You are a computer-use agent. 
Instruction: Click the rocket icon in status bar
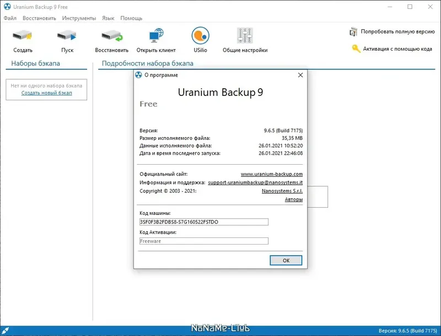(5, 330)
